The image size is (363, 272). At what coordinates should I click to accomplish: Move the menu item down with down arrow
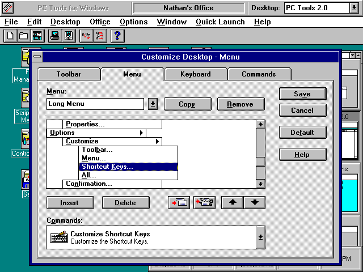tap(254, 203)
